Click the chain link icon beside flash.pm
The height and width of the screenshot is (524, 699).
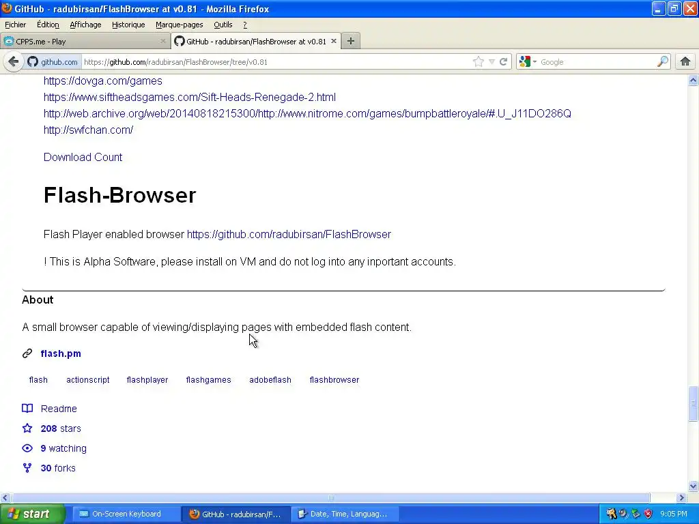pos(27,353)
